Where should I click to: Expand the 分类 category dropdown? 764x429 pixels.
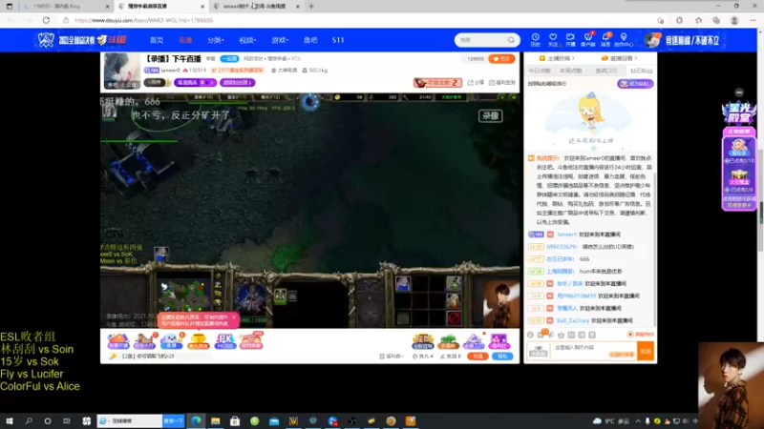pos(216,40)
